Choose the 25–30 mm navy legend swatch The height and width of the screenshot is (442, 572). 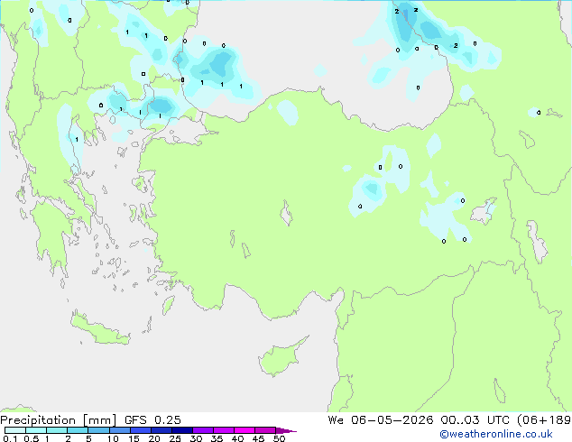[x=182, y=430]
